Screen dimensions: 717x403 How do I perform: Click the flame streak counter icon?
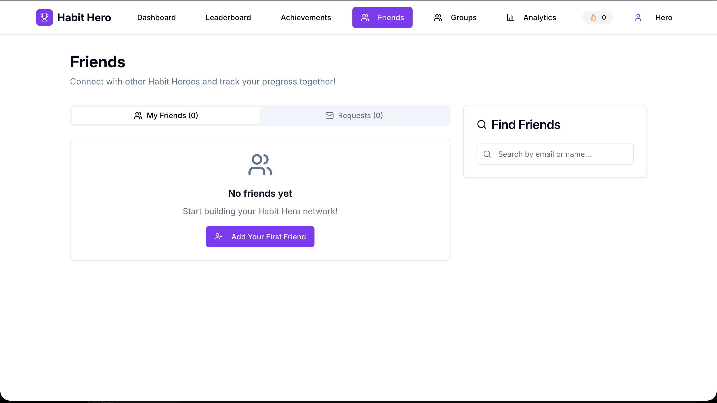(593, 17)
